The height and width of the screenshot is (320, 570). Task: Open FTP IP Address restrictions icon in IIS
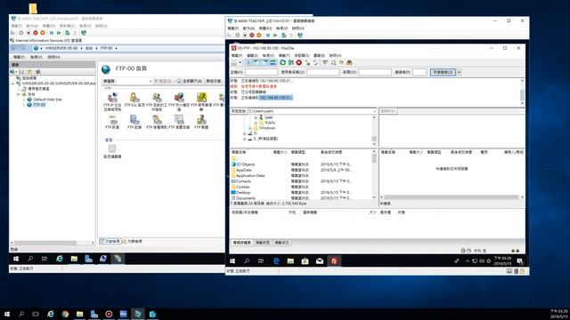pos(112,97)
